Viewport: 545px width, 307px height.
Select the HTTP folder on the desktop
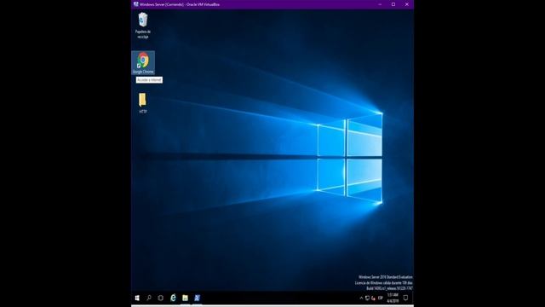[142, 102]
